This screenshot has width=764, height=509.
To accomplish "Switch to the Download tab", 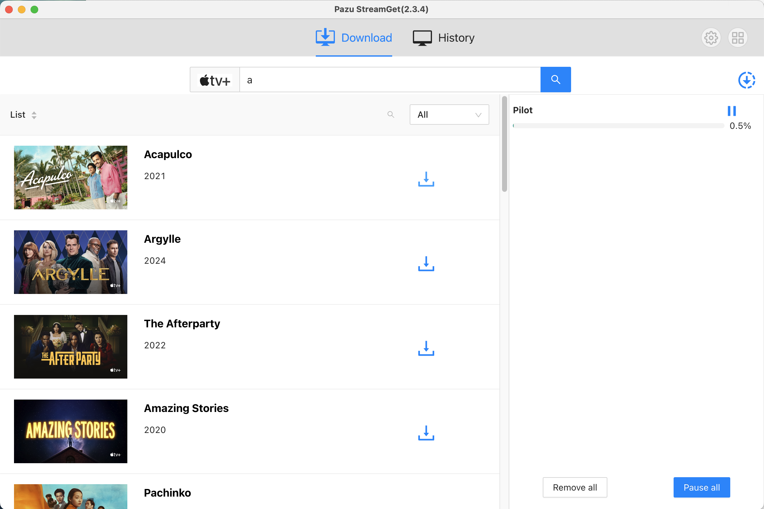I will [354, 38].
